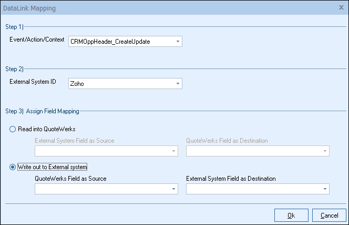Screen dimensions: 349x225
Task: Expand the Event/Action/Context dropdown arrow
Action: coord(178,41)
